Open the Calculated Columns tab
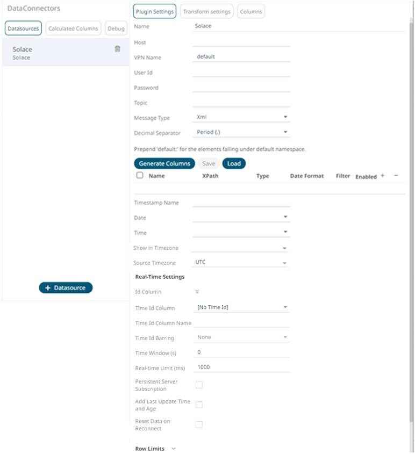This screenshot has width=415, height=454. (73, 28)
